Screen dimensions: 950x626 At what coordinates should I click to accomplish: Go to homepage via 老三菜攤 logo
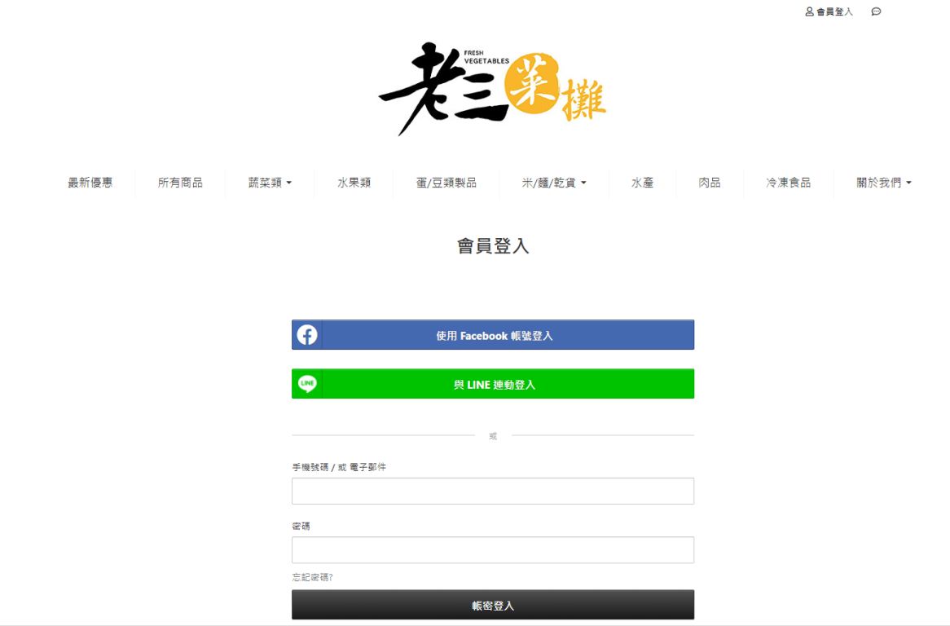493,89
